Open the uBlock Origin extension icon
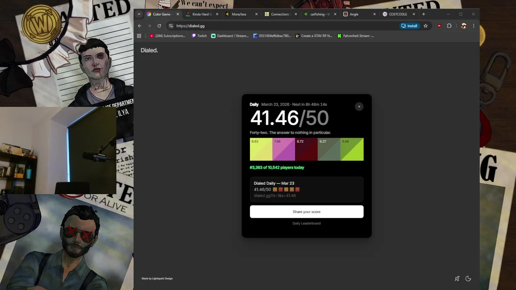Viewport: 516px width, 290px height. 439,26
